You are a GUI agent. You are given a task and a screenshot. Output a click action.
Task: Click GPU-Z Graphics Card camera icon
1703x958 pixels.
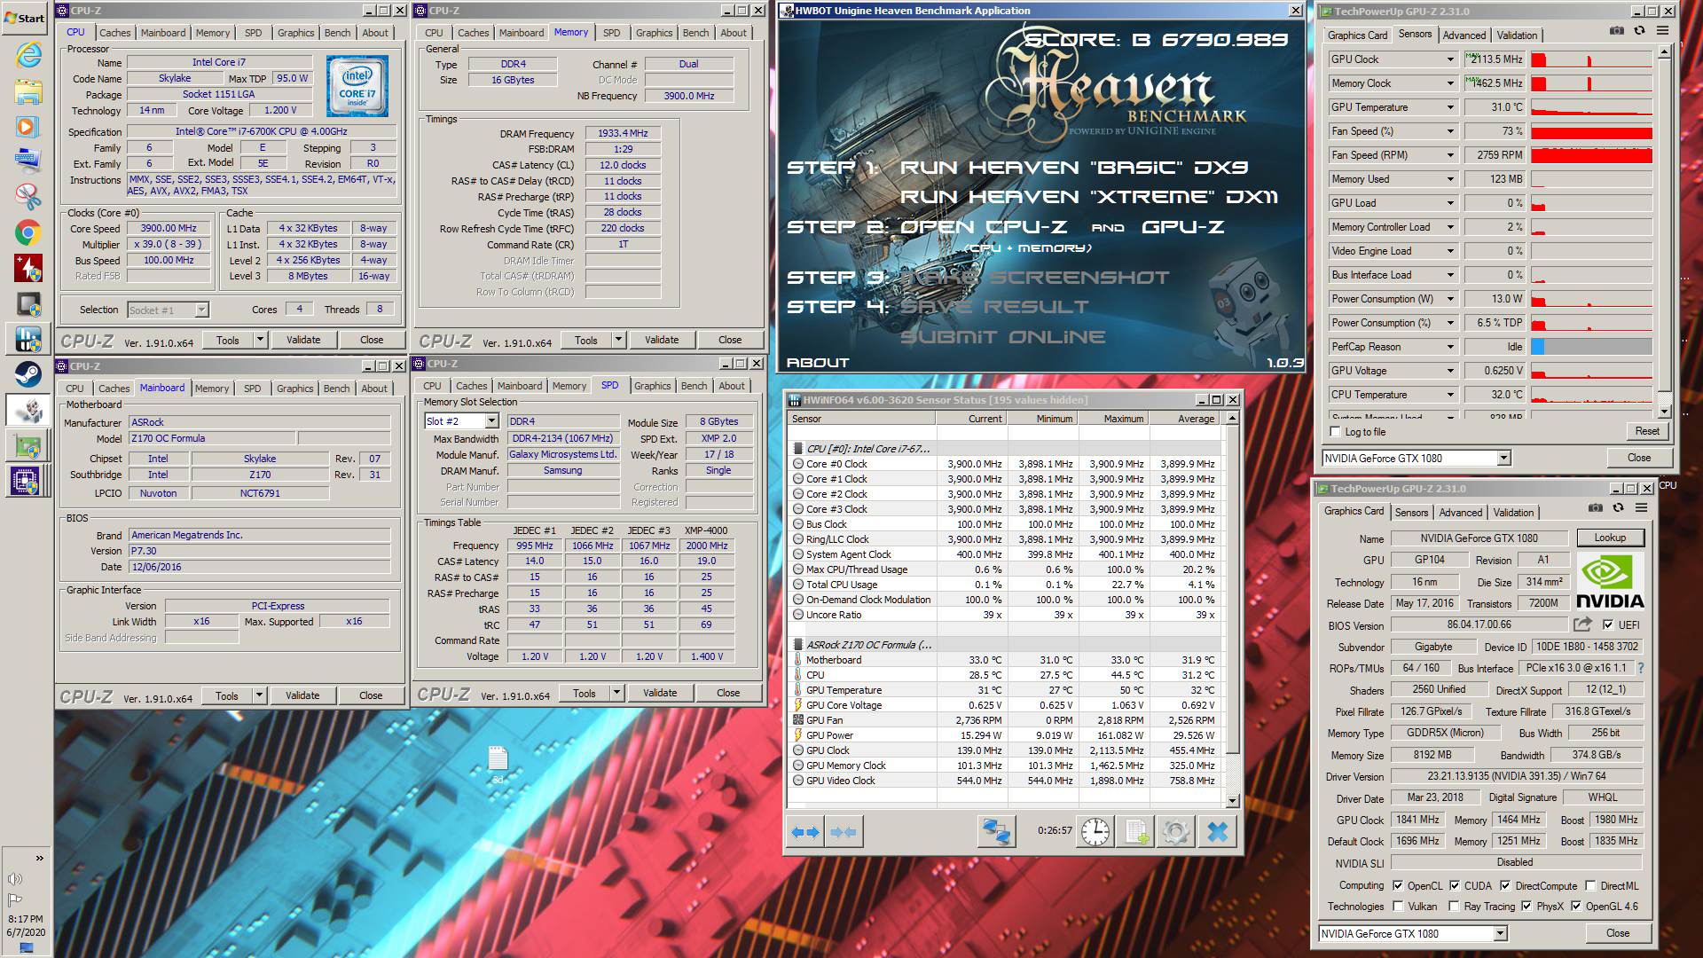coord(1595,508)
